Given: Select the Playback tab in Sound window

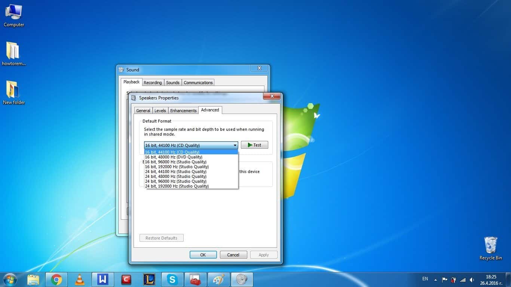Looking at the screenshot, I should pyautogui.click(x=131, y=82).
